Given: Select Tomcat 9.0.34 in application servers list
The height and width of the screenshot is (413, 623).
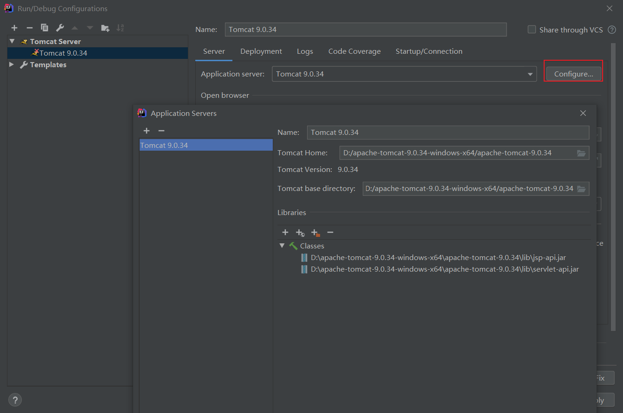Looking at the screenshot, I should pos(206,145).
